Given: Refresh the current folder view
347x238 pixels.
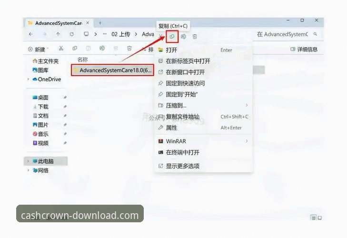Looking at the screenshot, I should [72, 34].
